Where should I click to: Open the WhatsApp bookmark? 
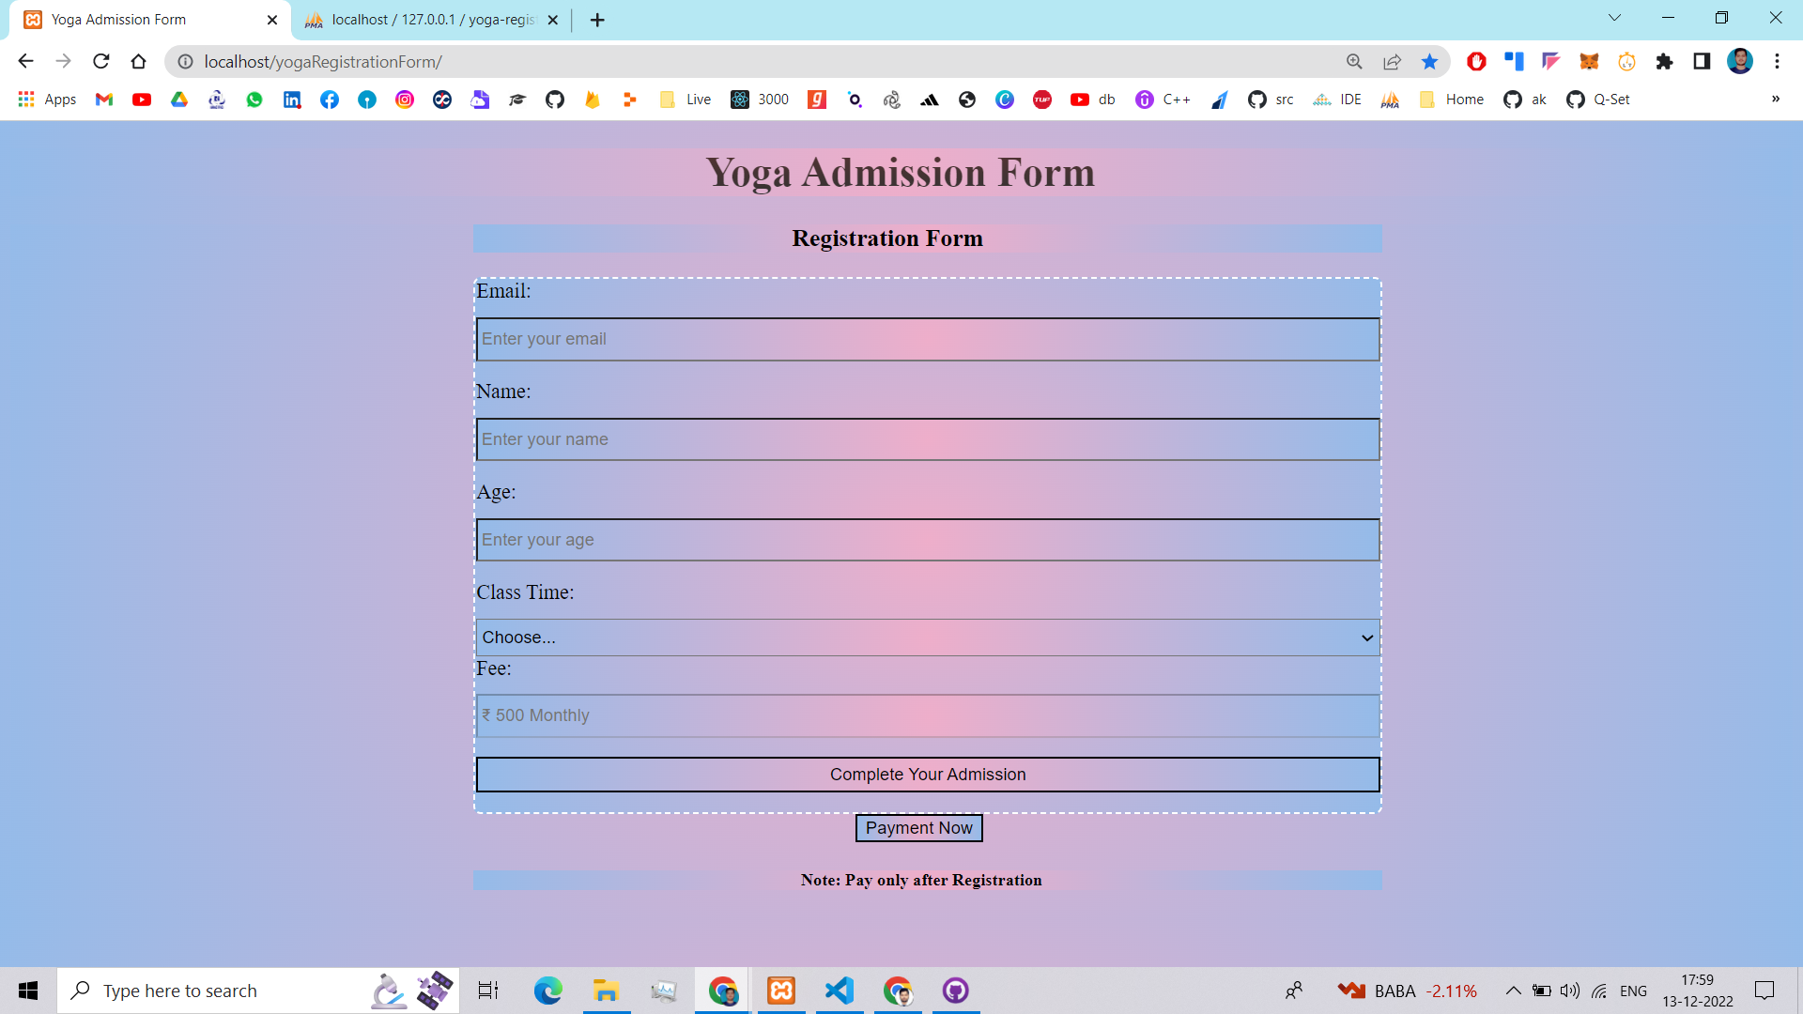coord(254,99)
